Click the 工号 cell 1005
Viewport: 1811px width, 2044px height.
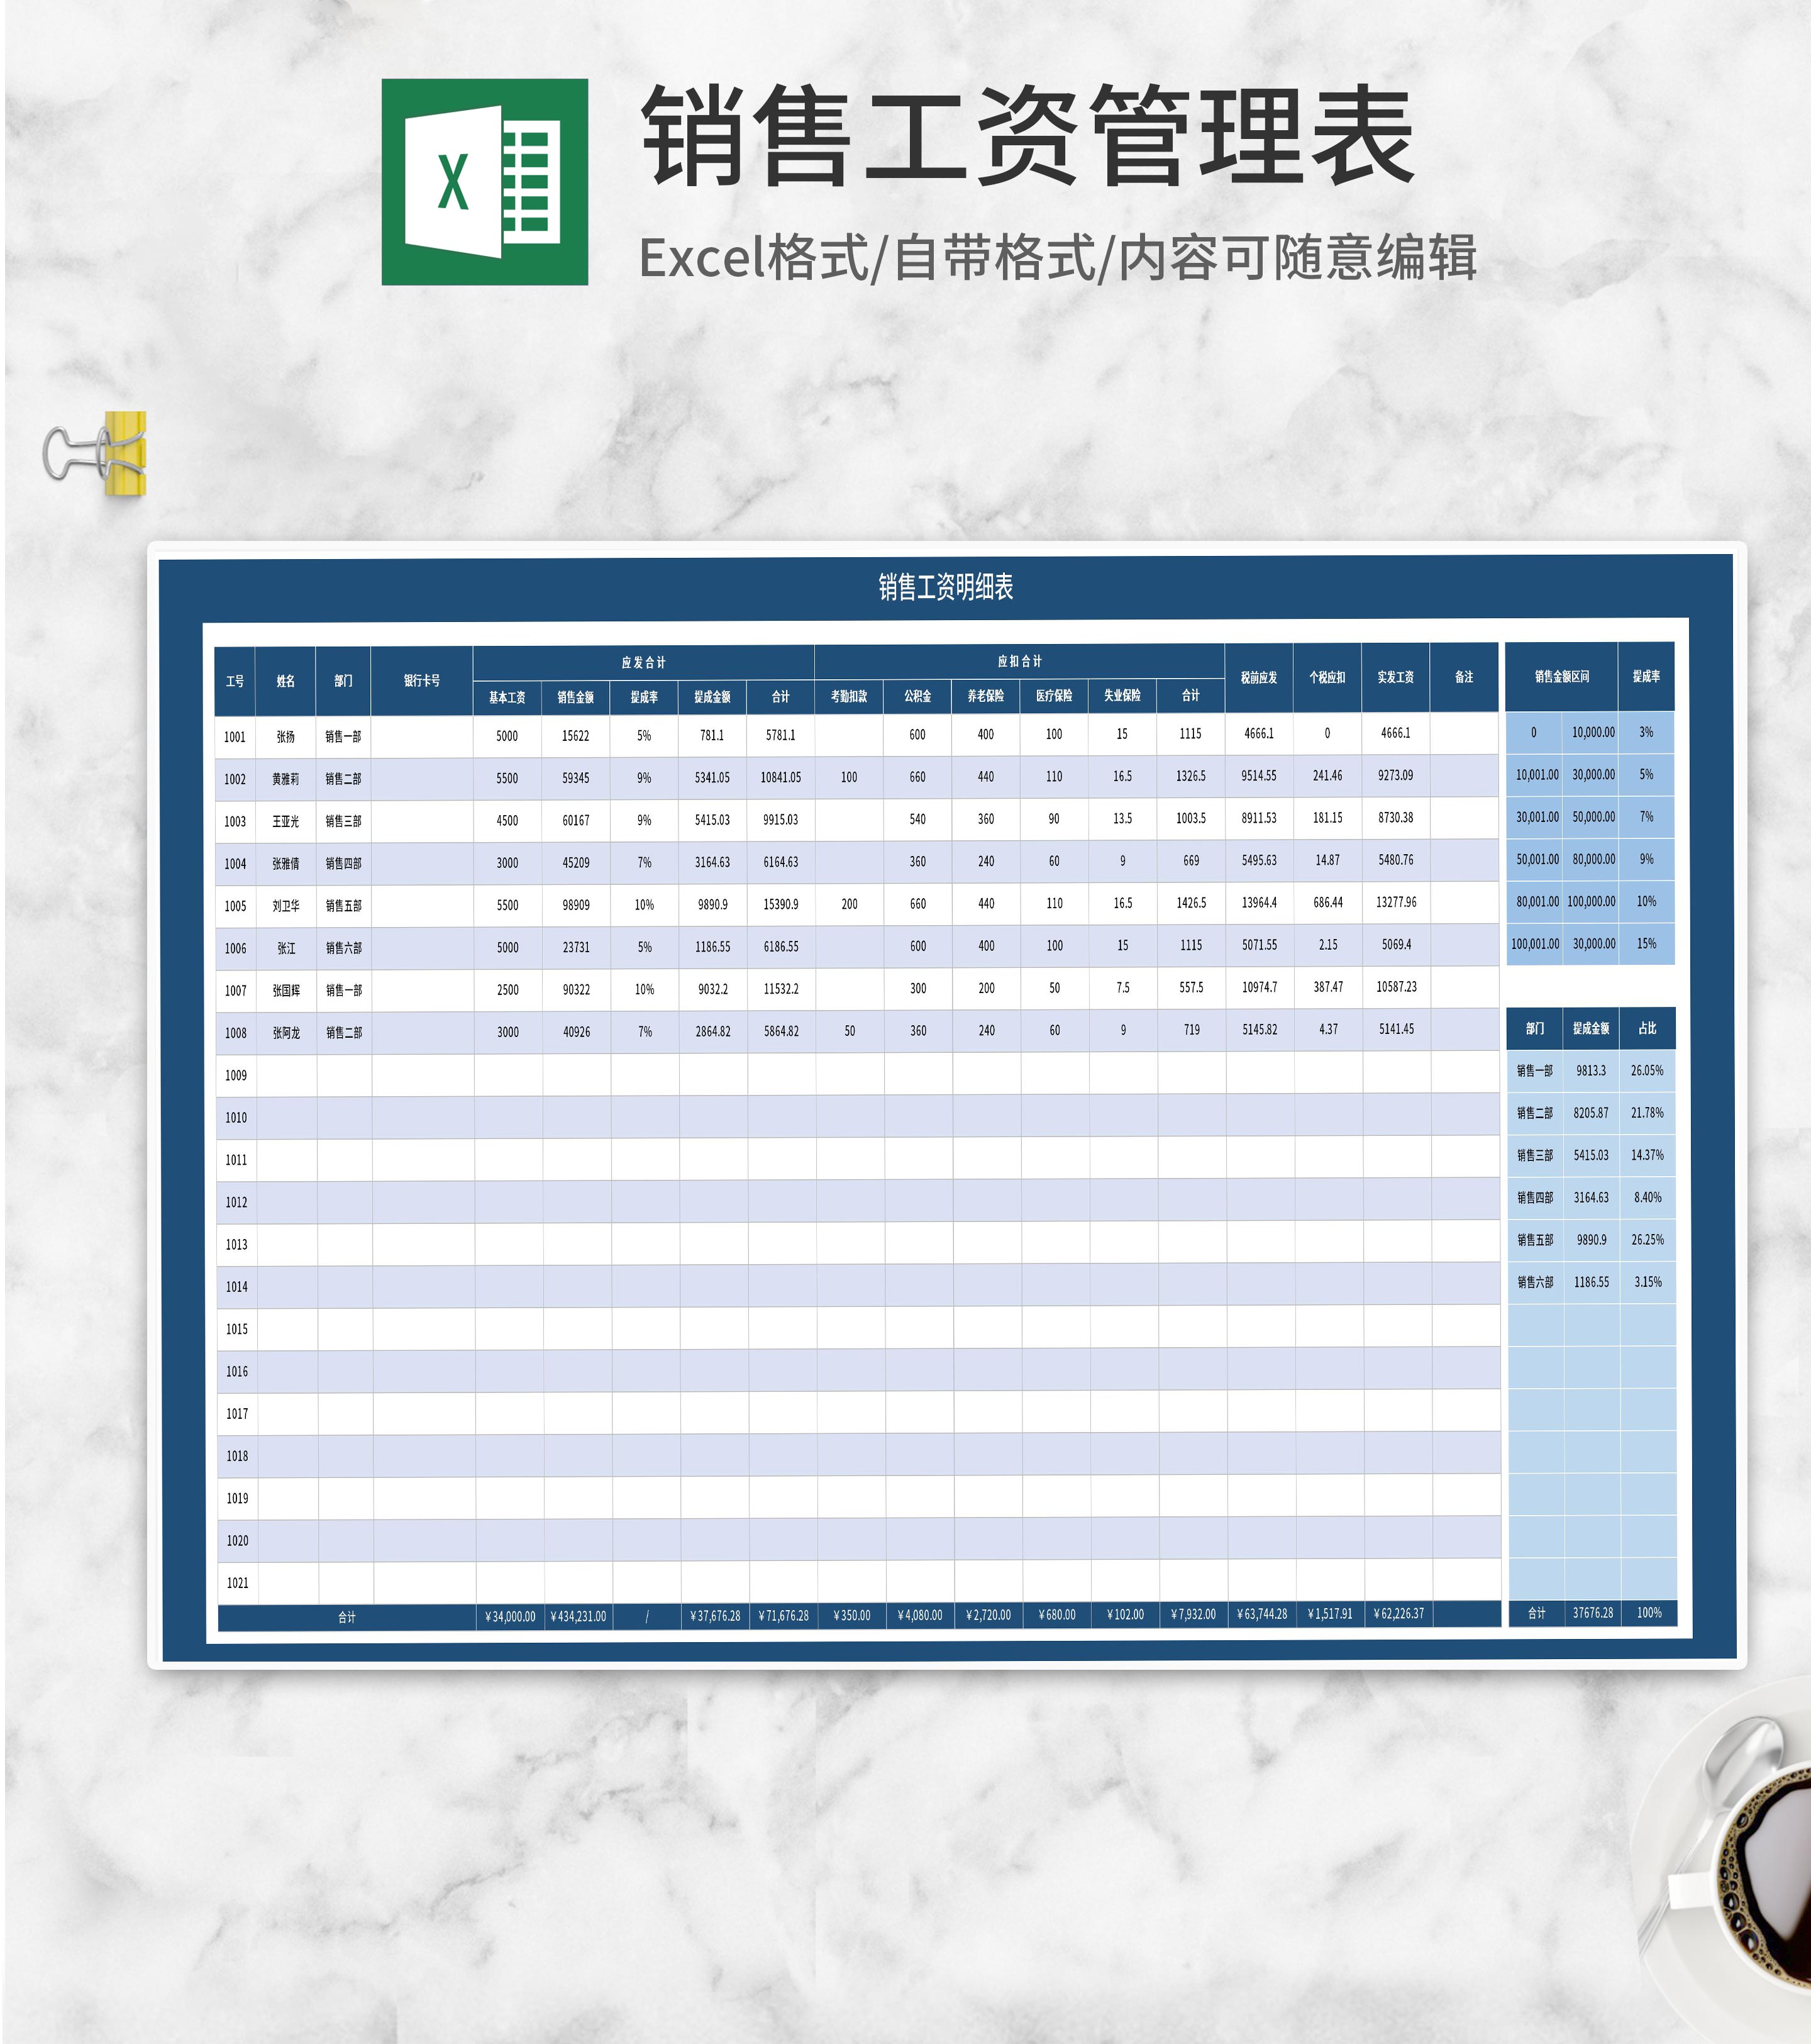coord(235,905)
